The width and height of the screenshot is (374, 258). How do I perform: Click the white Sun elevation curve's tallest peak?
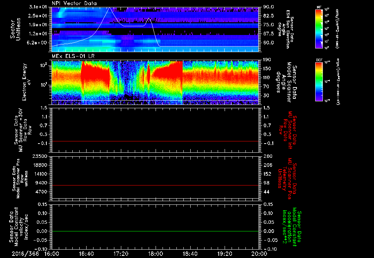click(x=110, y=8)
